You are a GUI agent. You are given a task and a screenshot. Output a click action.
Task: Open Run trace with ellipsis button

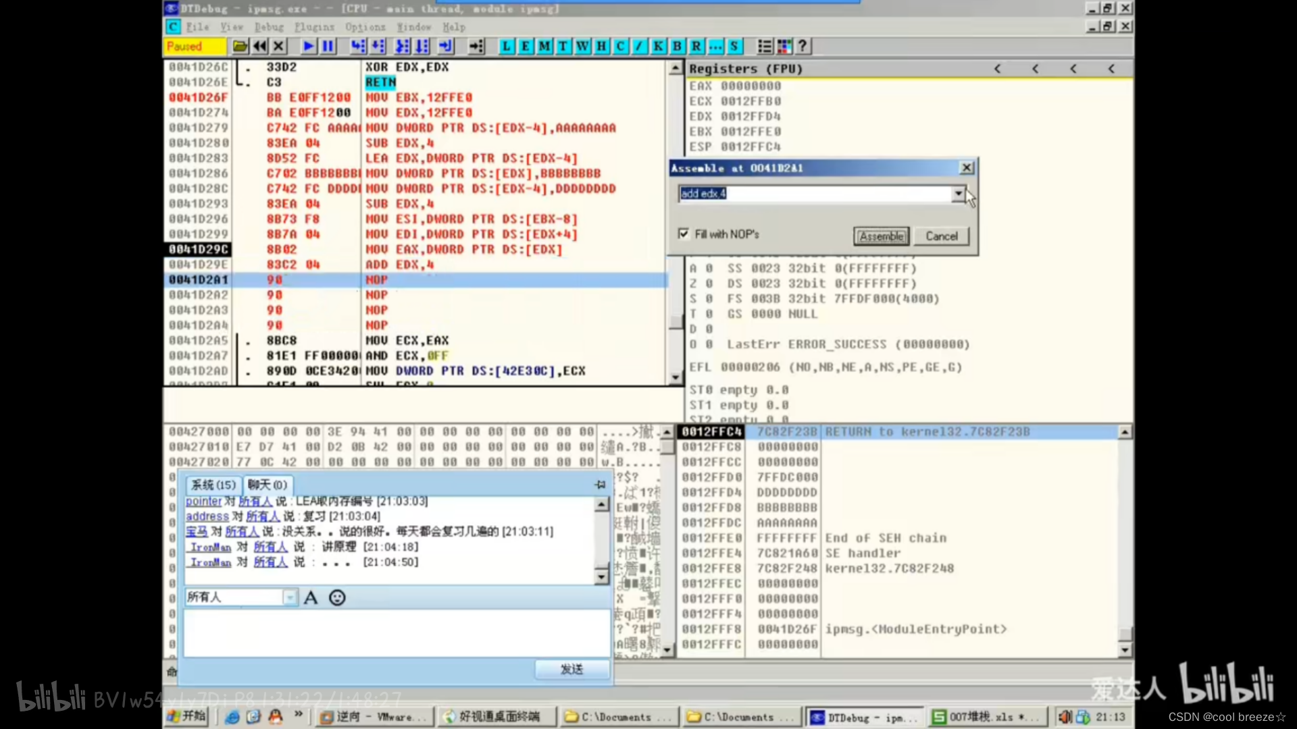point(715,46)
